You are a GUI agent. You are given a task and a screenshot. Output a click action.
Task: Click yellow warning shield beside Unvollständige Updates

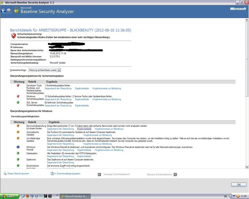(x=18, y=138)
